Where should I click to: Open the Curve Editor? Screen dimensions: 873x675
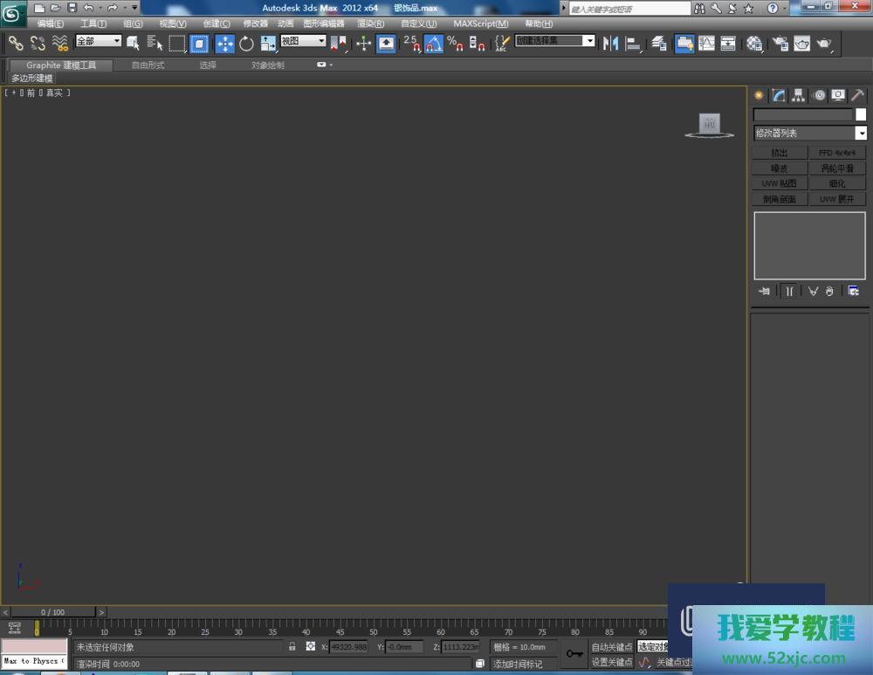[706, 43]
